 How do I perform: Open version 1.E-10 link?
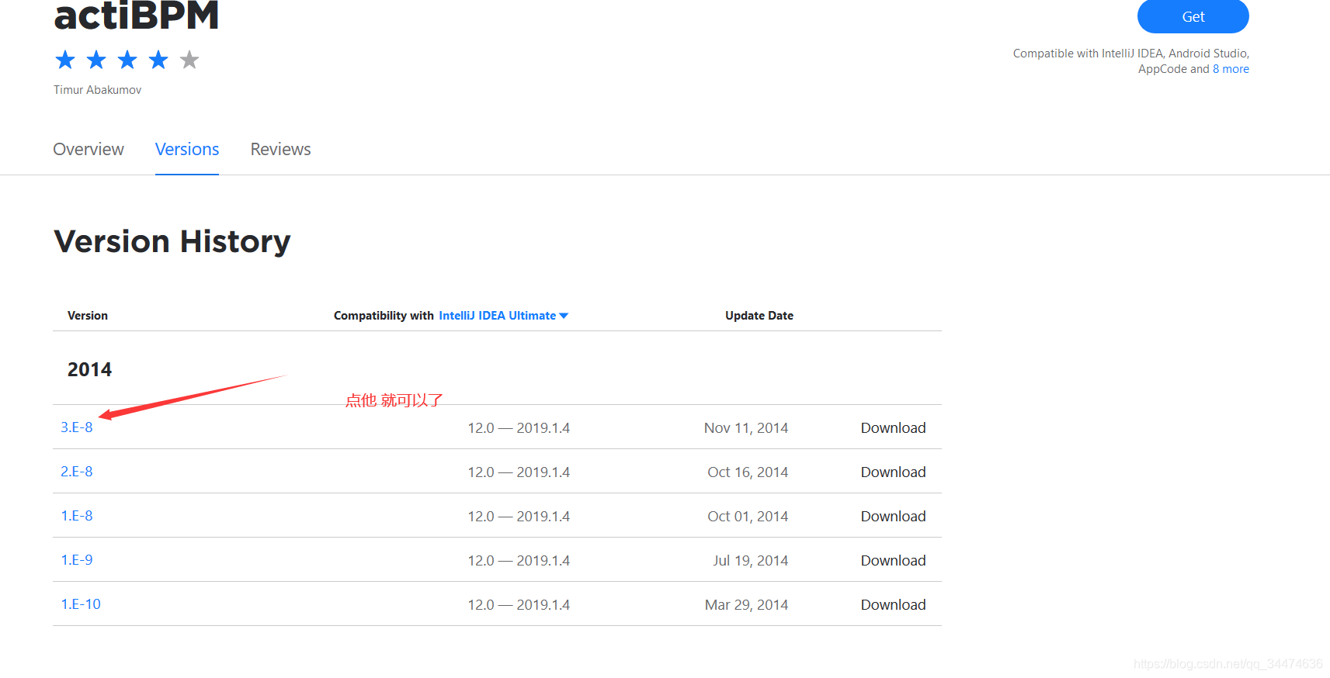81,604
